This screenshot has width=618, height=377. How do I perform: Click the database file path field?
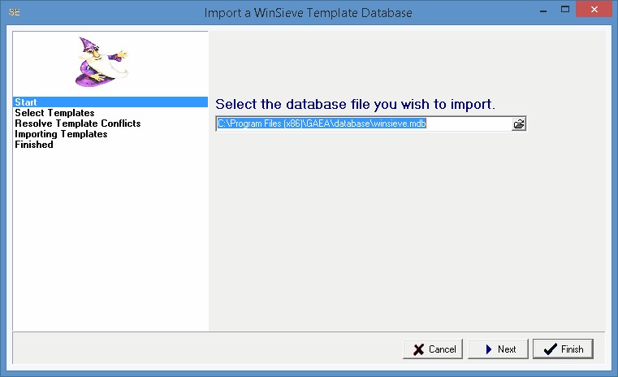click(361, 123)
